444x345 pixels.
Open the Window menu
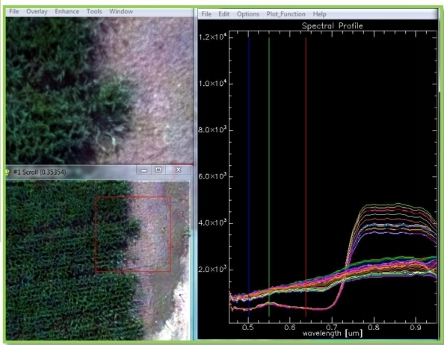coord(121,12)
